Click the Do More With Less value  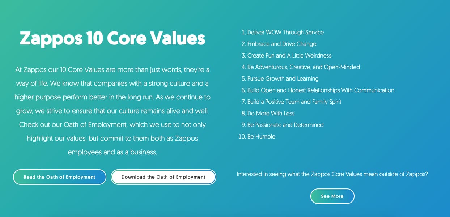(x=271, y=113)
